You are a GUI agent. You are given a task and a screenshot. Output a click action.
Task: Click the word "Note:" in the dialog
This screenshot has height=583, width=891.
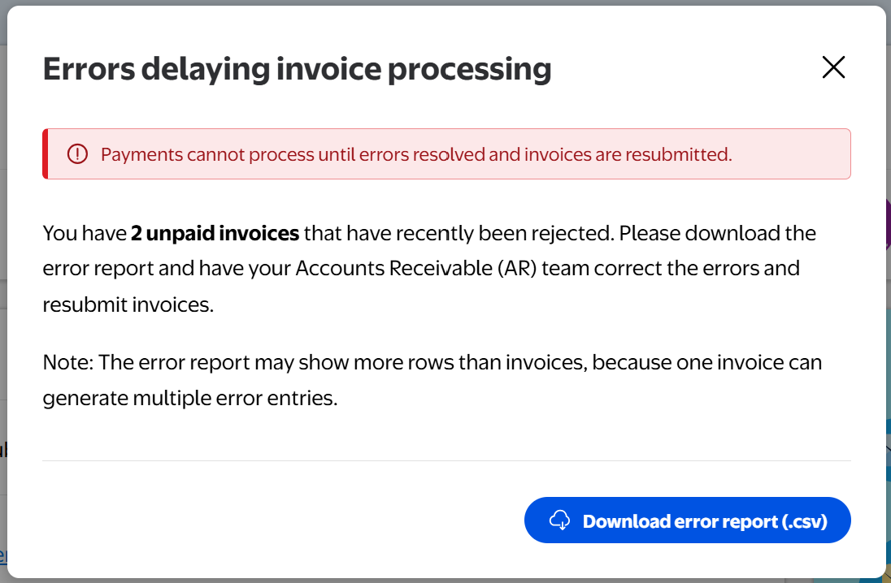click(67, 362)
